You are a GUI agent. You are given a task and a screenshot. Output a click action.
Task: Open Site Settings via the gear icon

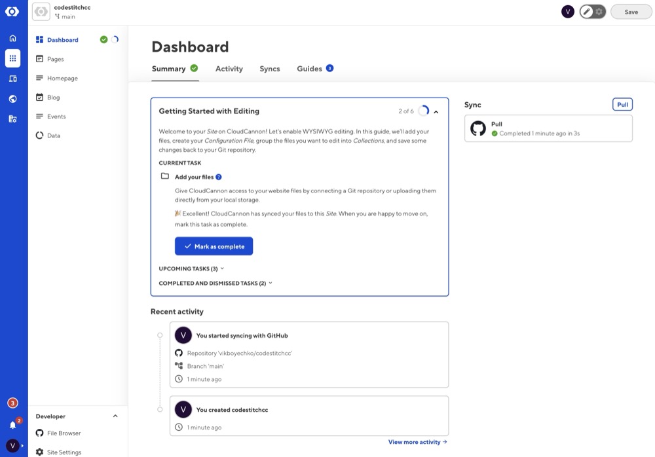click(x=40, y=452)
